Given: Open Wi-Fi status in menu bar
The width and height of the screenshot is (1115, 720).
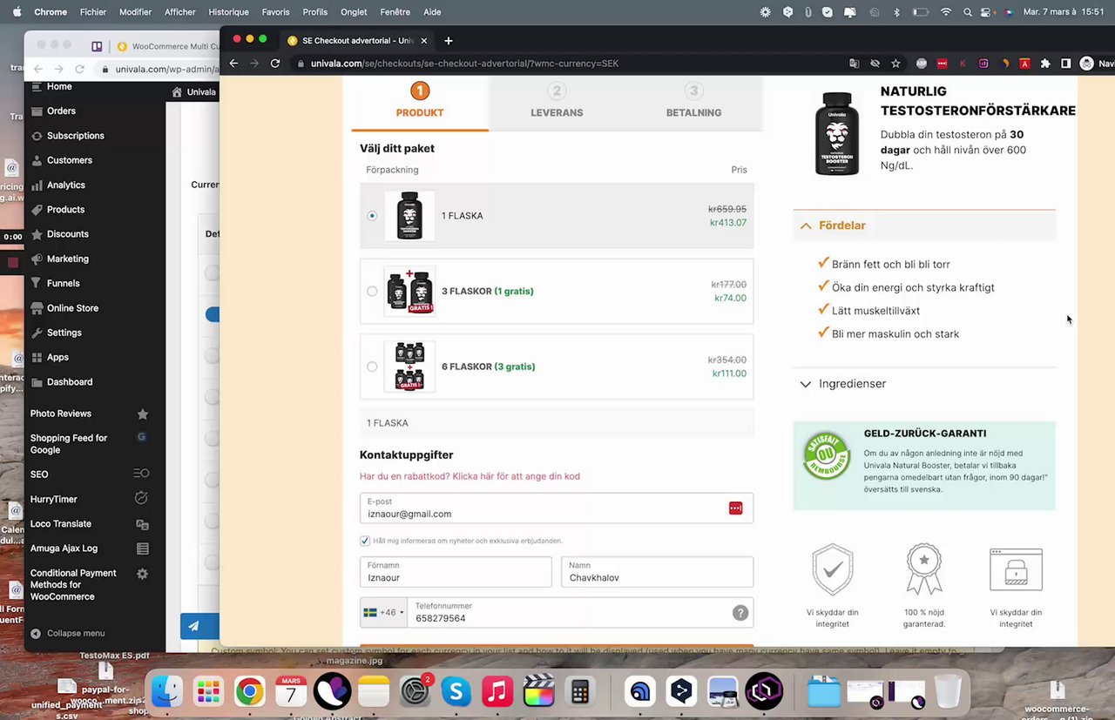Looking at the screenshot, I should 946,12.
